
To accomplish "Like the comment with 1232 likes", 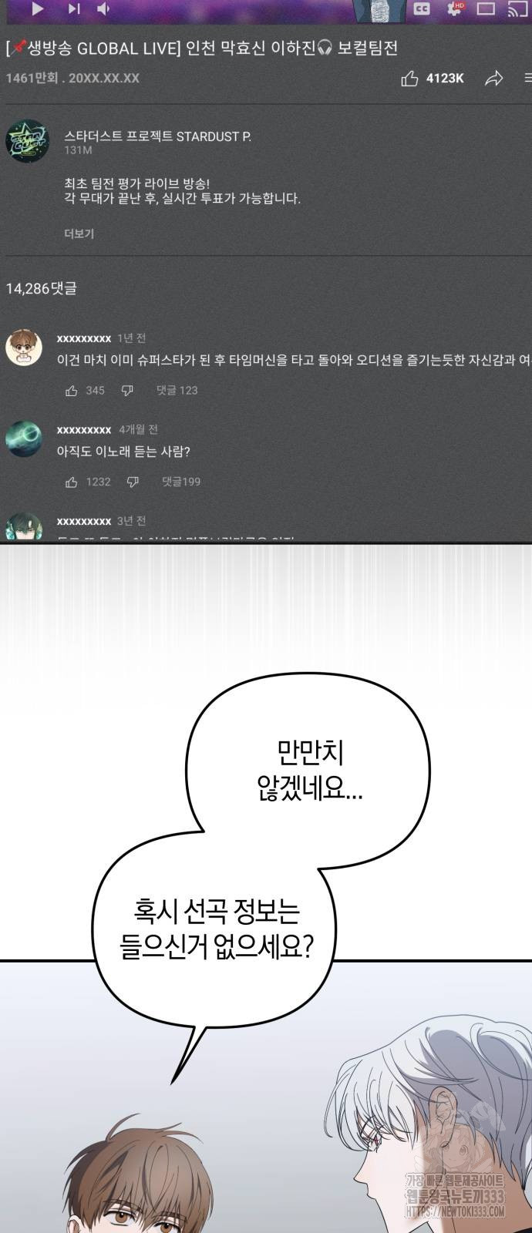I will pos(72,482).
